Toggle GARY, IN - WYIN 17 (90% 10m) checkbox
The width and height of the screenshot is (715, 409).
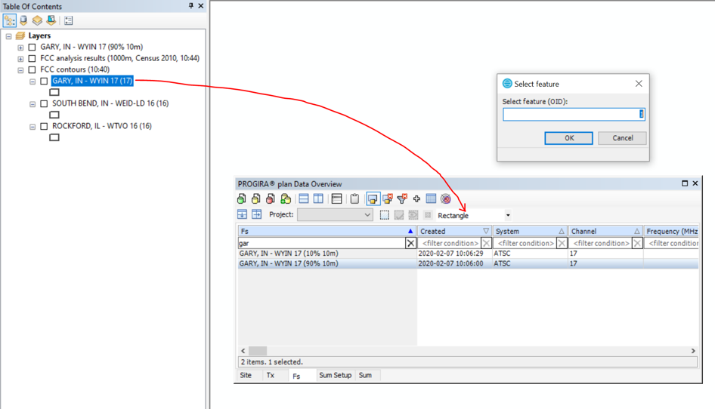32,47
